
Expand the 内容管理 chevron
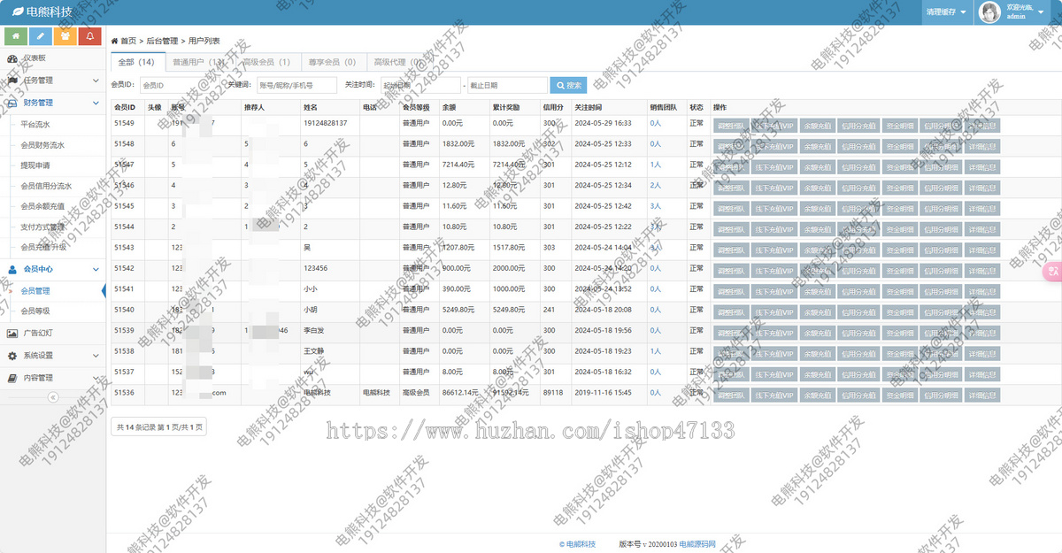coord(96,378)
